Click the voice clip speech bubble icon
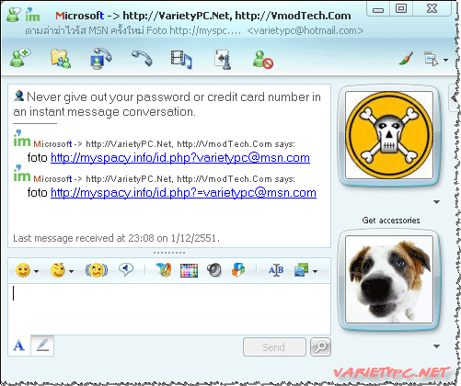Screen dimensions: 461x386 point(126,269)
